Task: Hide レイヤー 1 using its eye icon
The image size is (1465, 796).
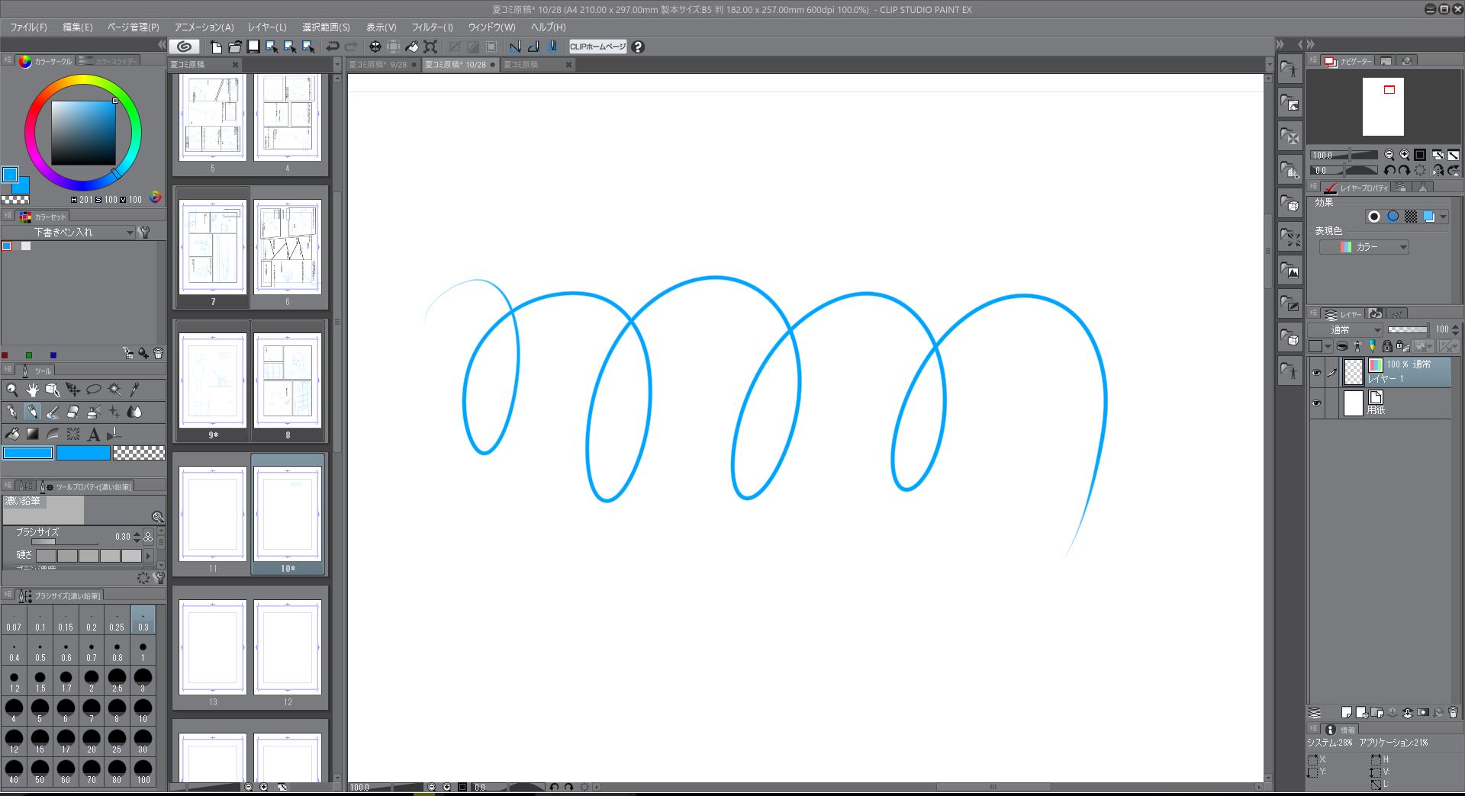Action: 1316,372
